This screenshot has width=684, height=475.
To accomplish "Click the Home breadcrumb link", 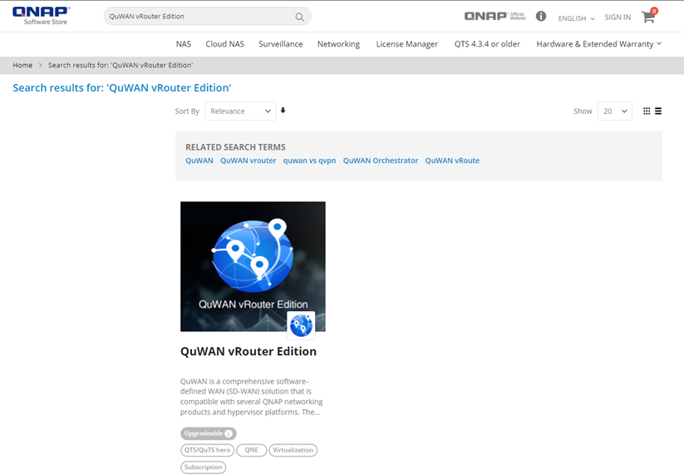I will [x=22, y=65].
